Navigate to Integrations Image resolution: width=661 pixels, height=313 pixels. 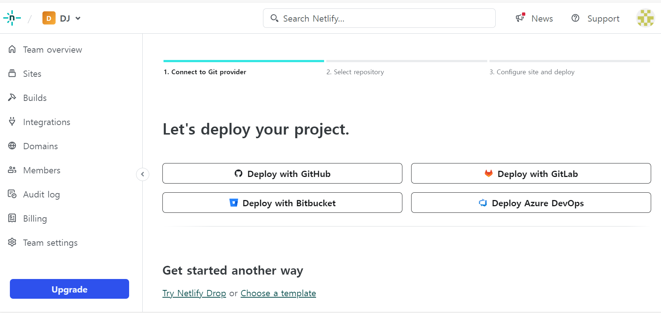coord(46,122)
